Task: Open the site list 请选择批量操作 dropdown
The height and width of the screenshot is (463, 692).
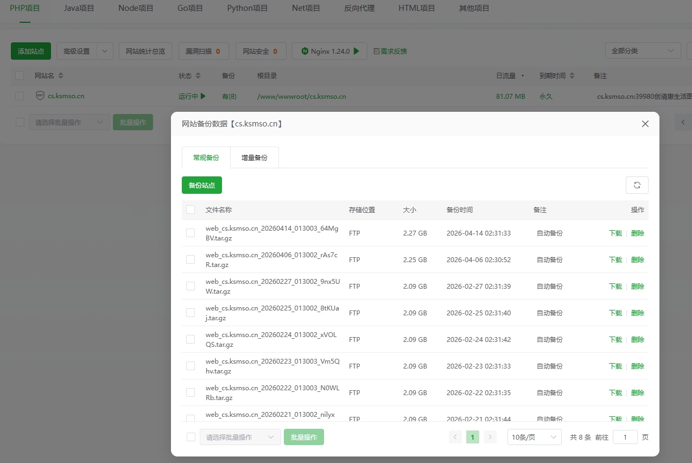Action: [69, 122]
